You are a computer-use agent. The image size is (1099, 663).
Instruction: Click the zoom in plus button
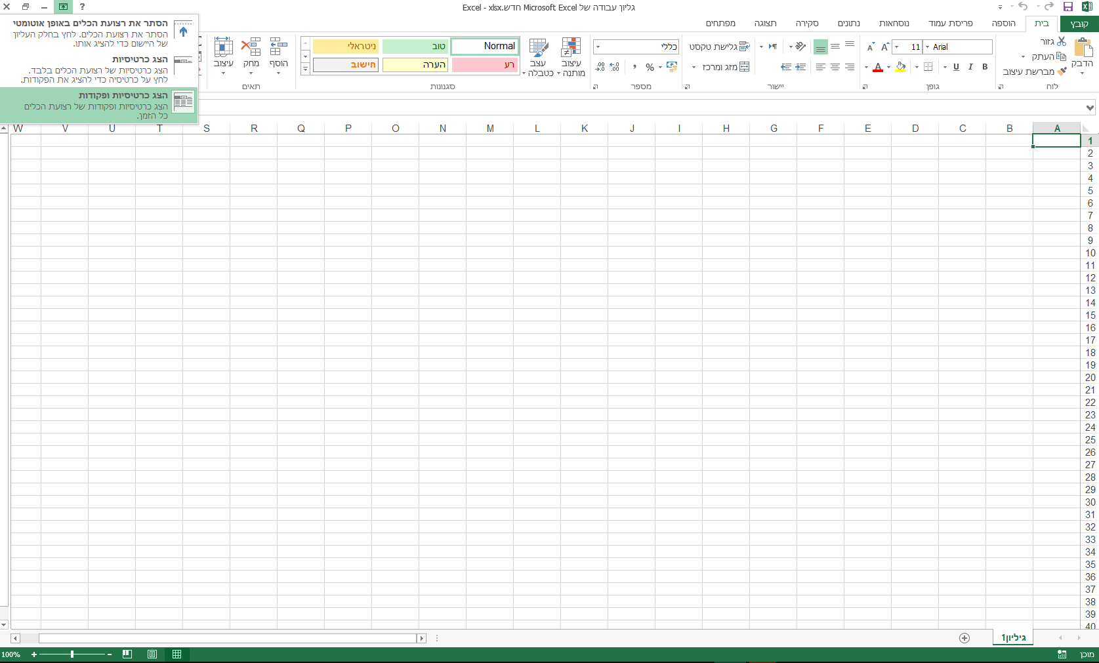point(34,654)
